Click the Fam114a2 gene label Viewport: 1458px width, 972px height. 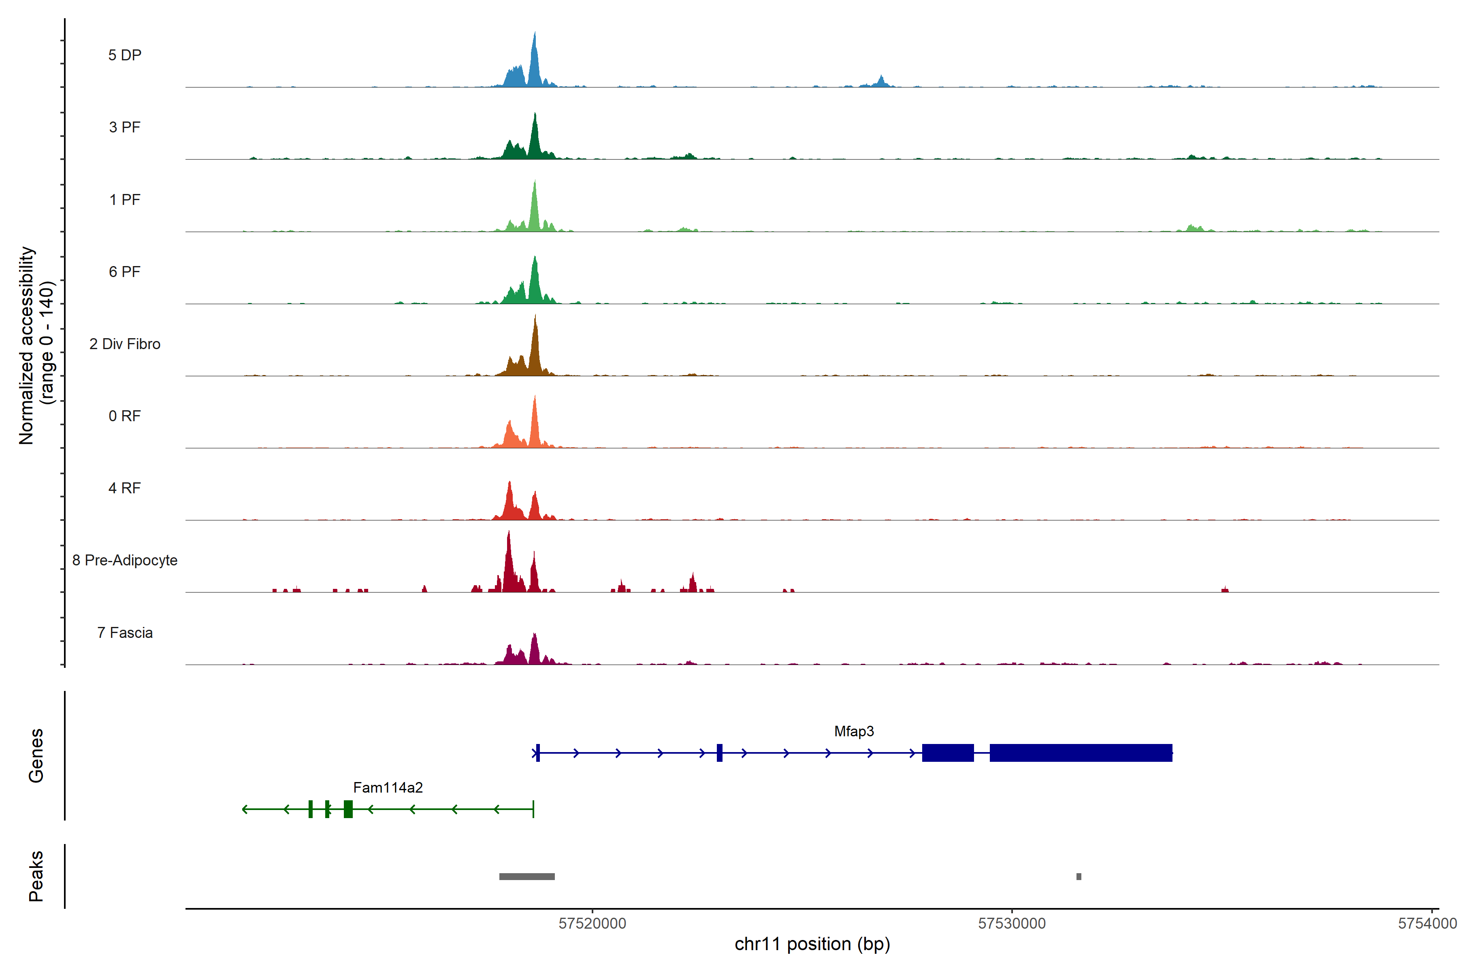(388, 787)
